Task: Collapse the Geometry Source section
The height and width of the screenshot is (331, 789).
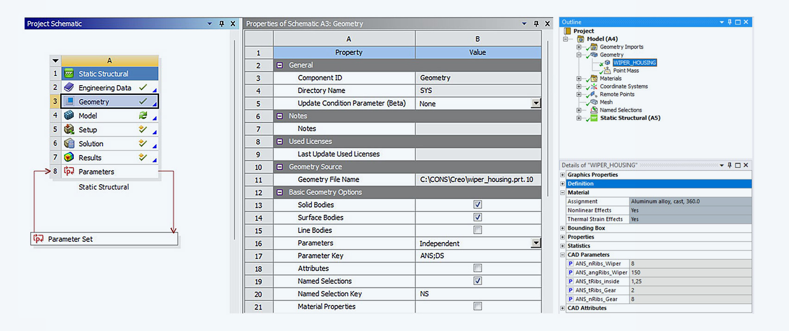Action: click(x=279, y=167)
